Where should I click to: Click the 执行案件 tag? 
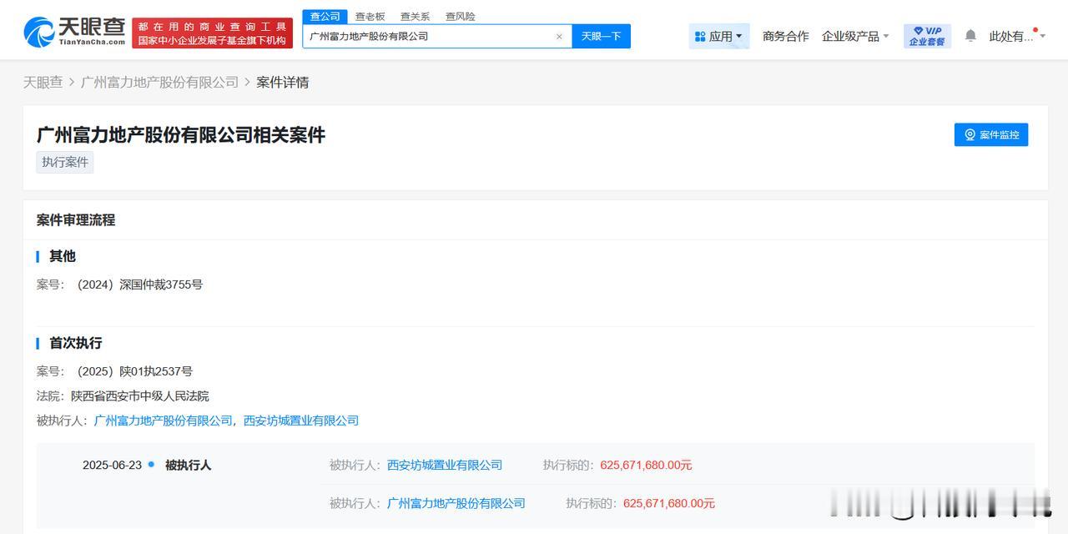[65, 162]
